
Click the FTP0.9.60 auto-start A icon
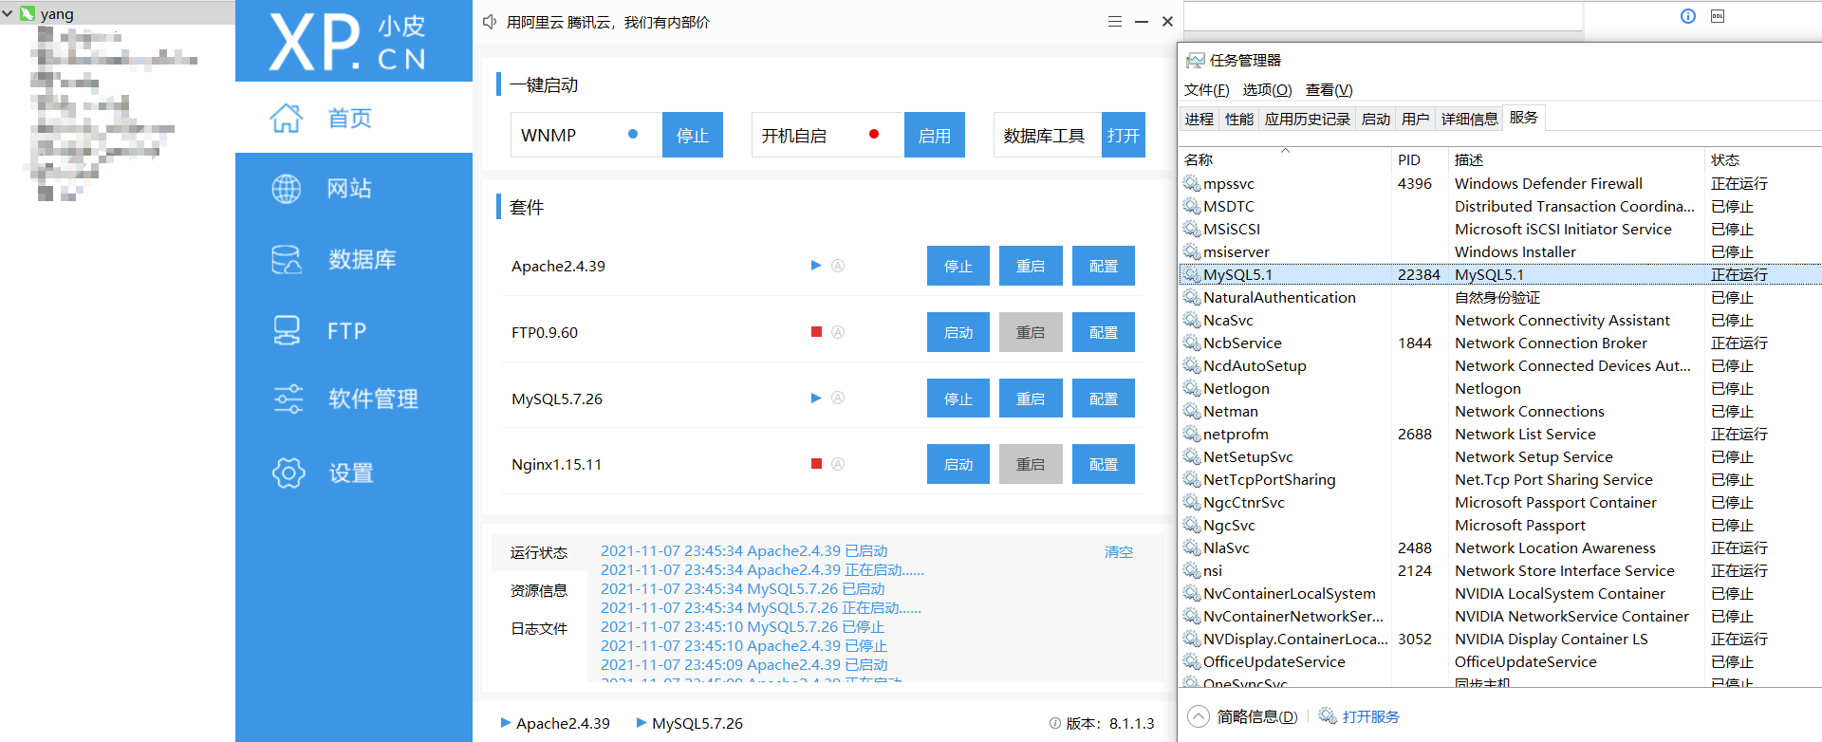pyautogui.click(x=838, y=332)
